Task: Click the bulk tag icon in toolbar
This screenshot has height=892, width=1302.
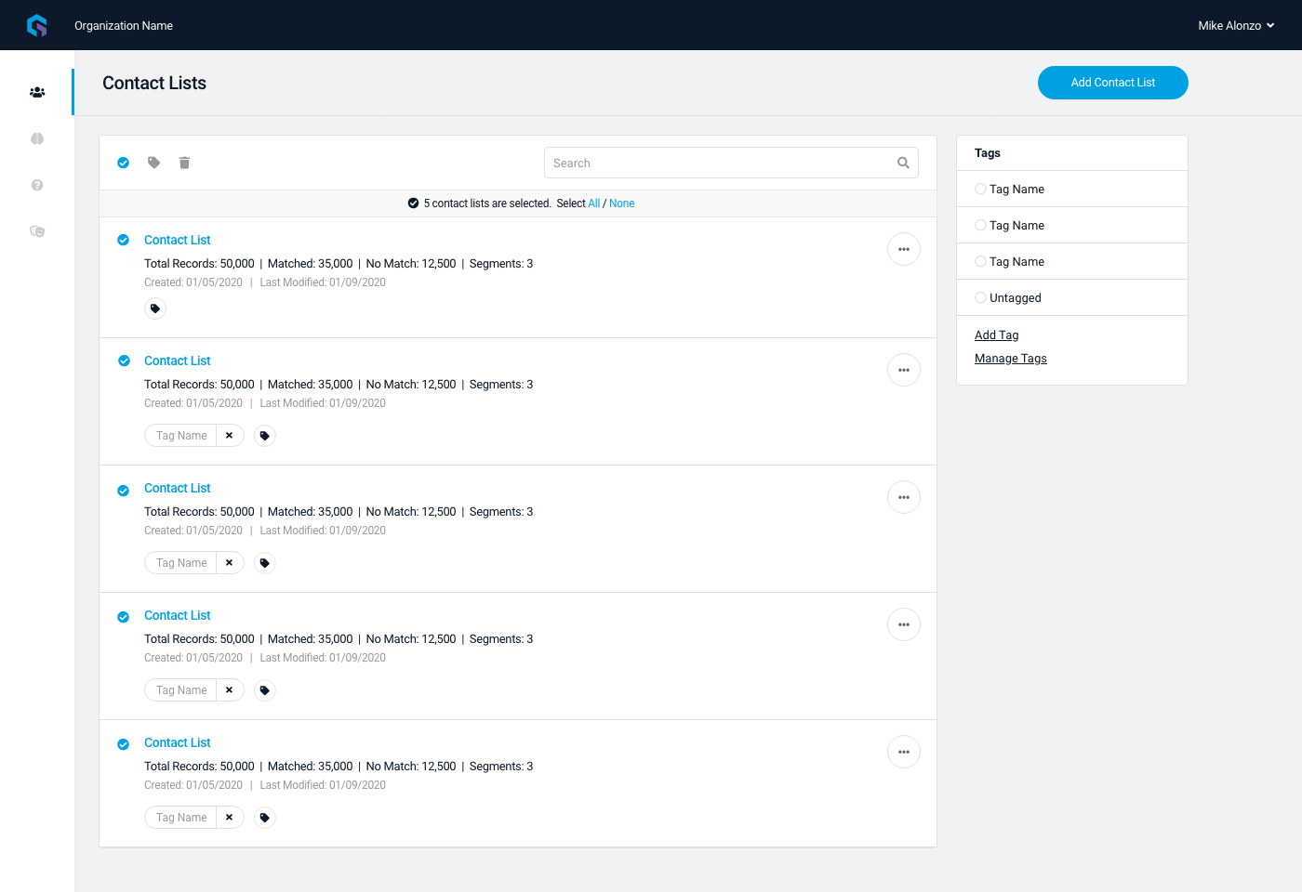Action: point(153,163)
